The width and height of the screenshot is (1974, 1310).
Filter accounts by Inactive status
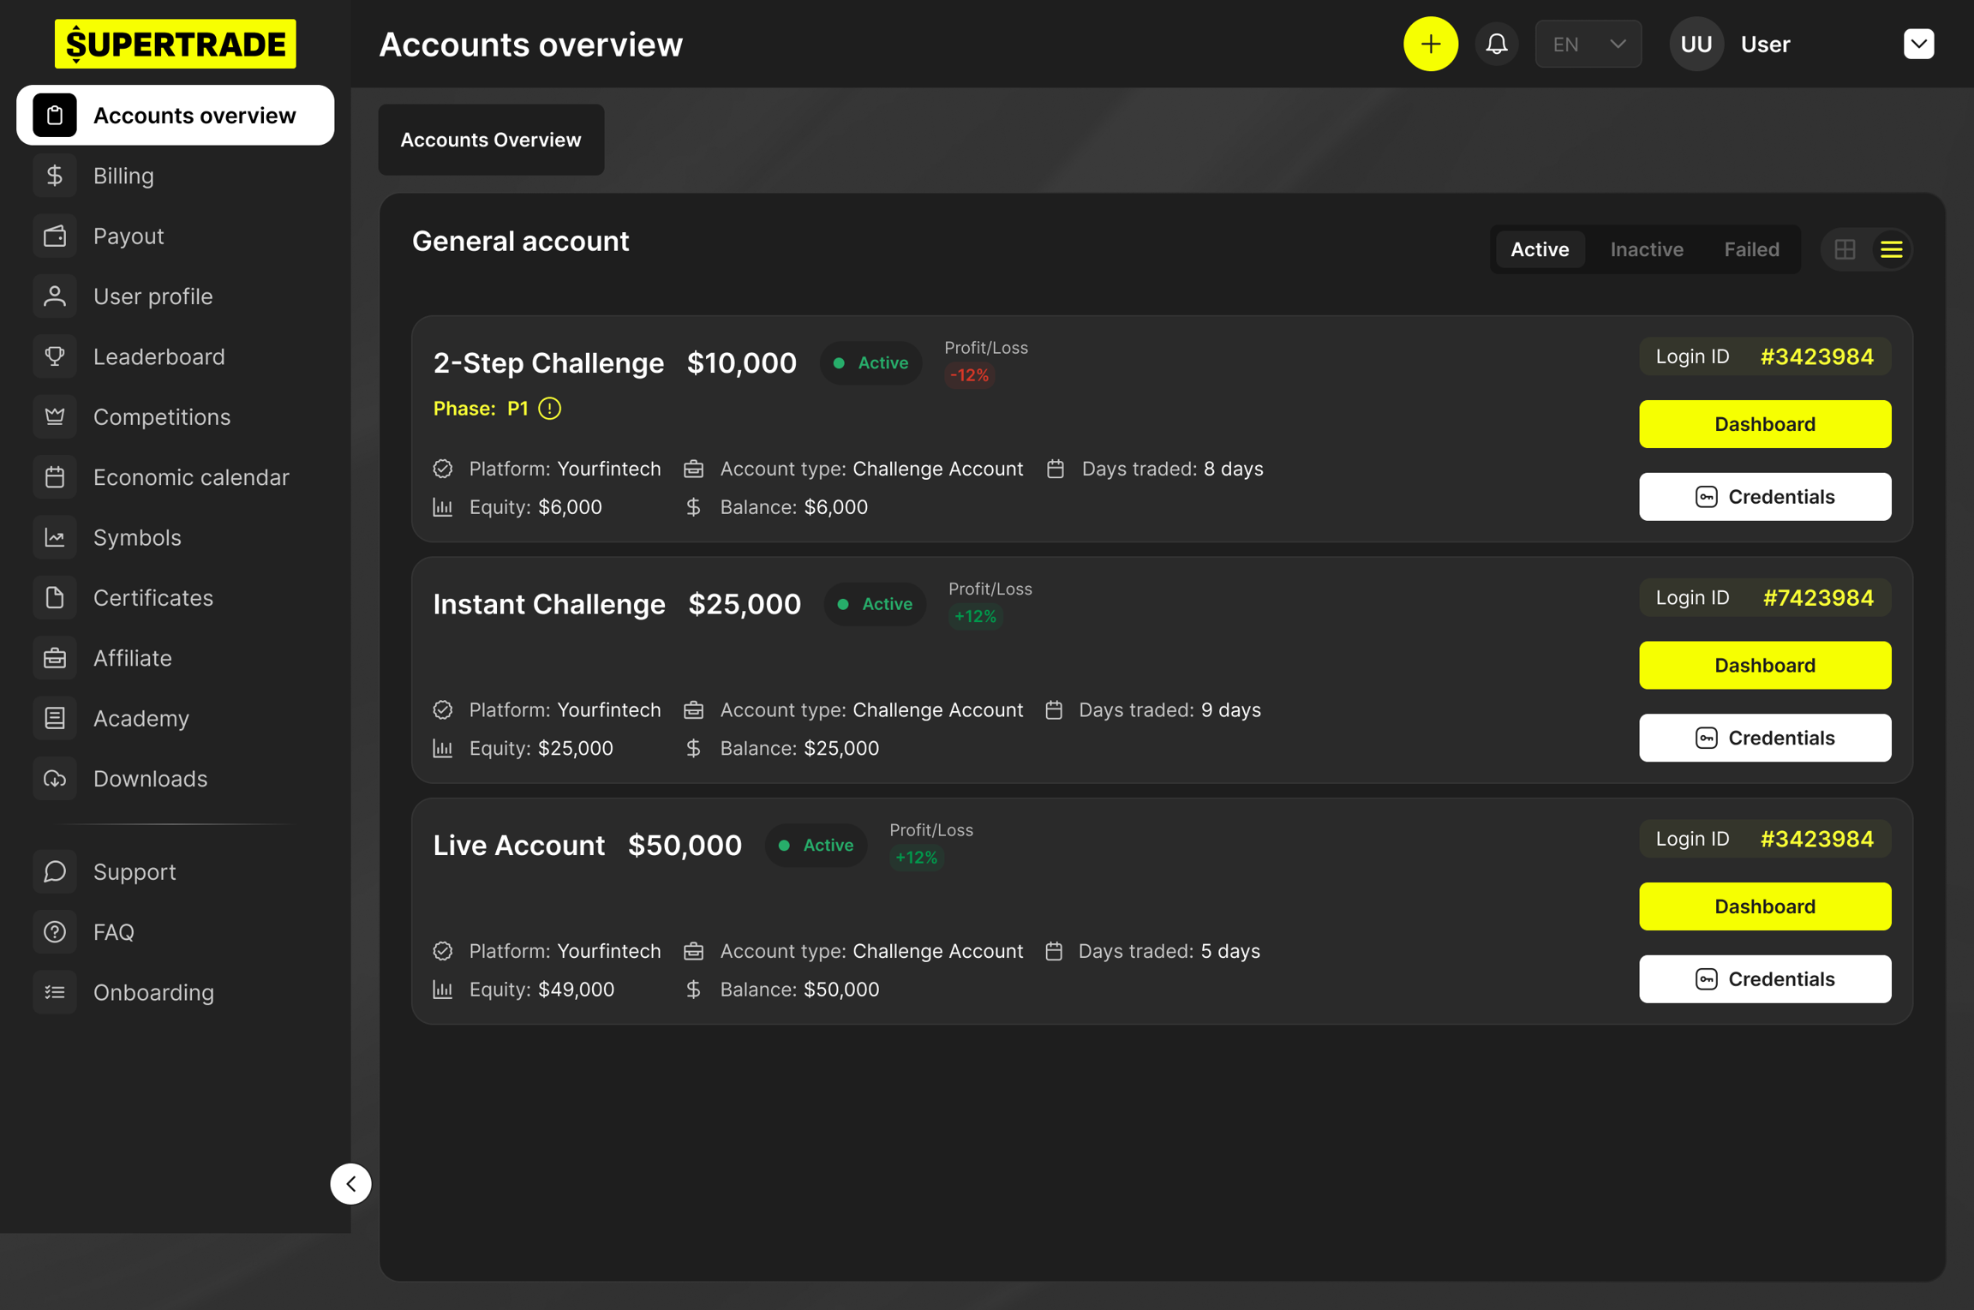tap(1646, 249)
